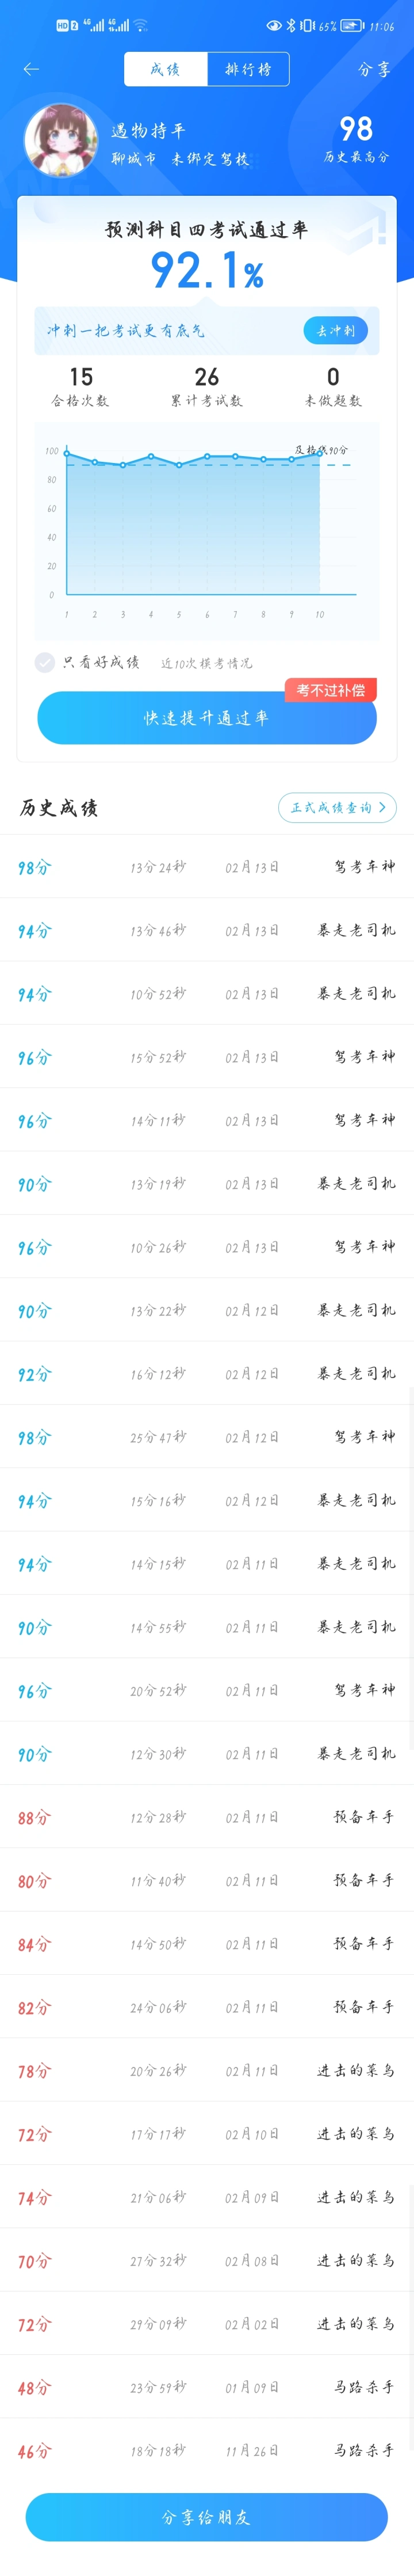The image size is (414, 2576).
Task: Select the 成绩 tab
Action: pyautogui.click(x=166, y=69)
